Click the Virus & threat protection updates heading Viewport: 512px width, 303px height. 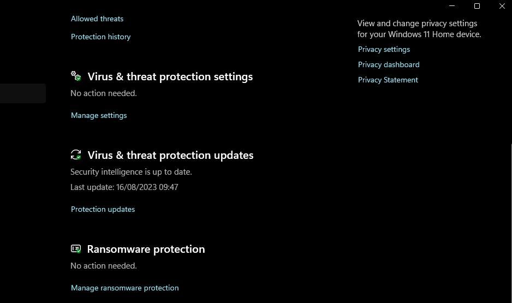click(x=170, y=155)
